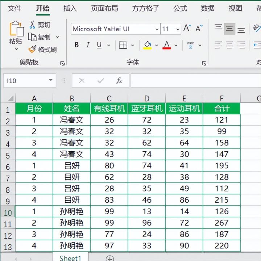Toggle underline formatting

pyautogui.click(x=99, y=45)
